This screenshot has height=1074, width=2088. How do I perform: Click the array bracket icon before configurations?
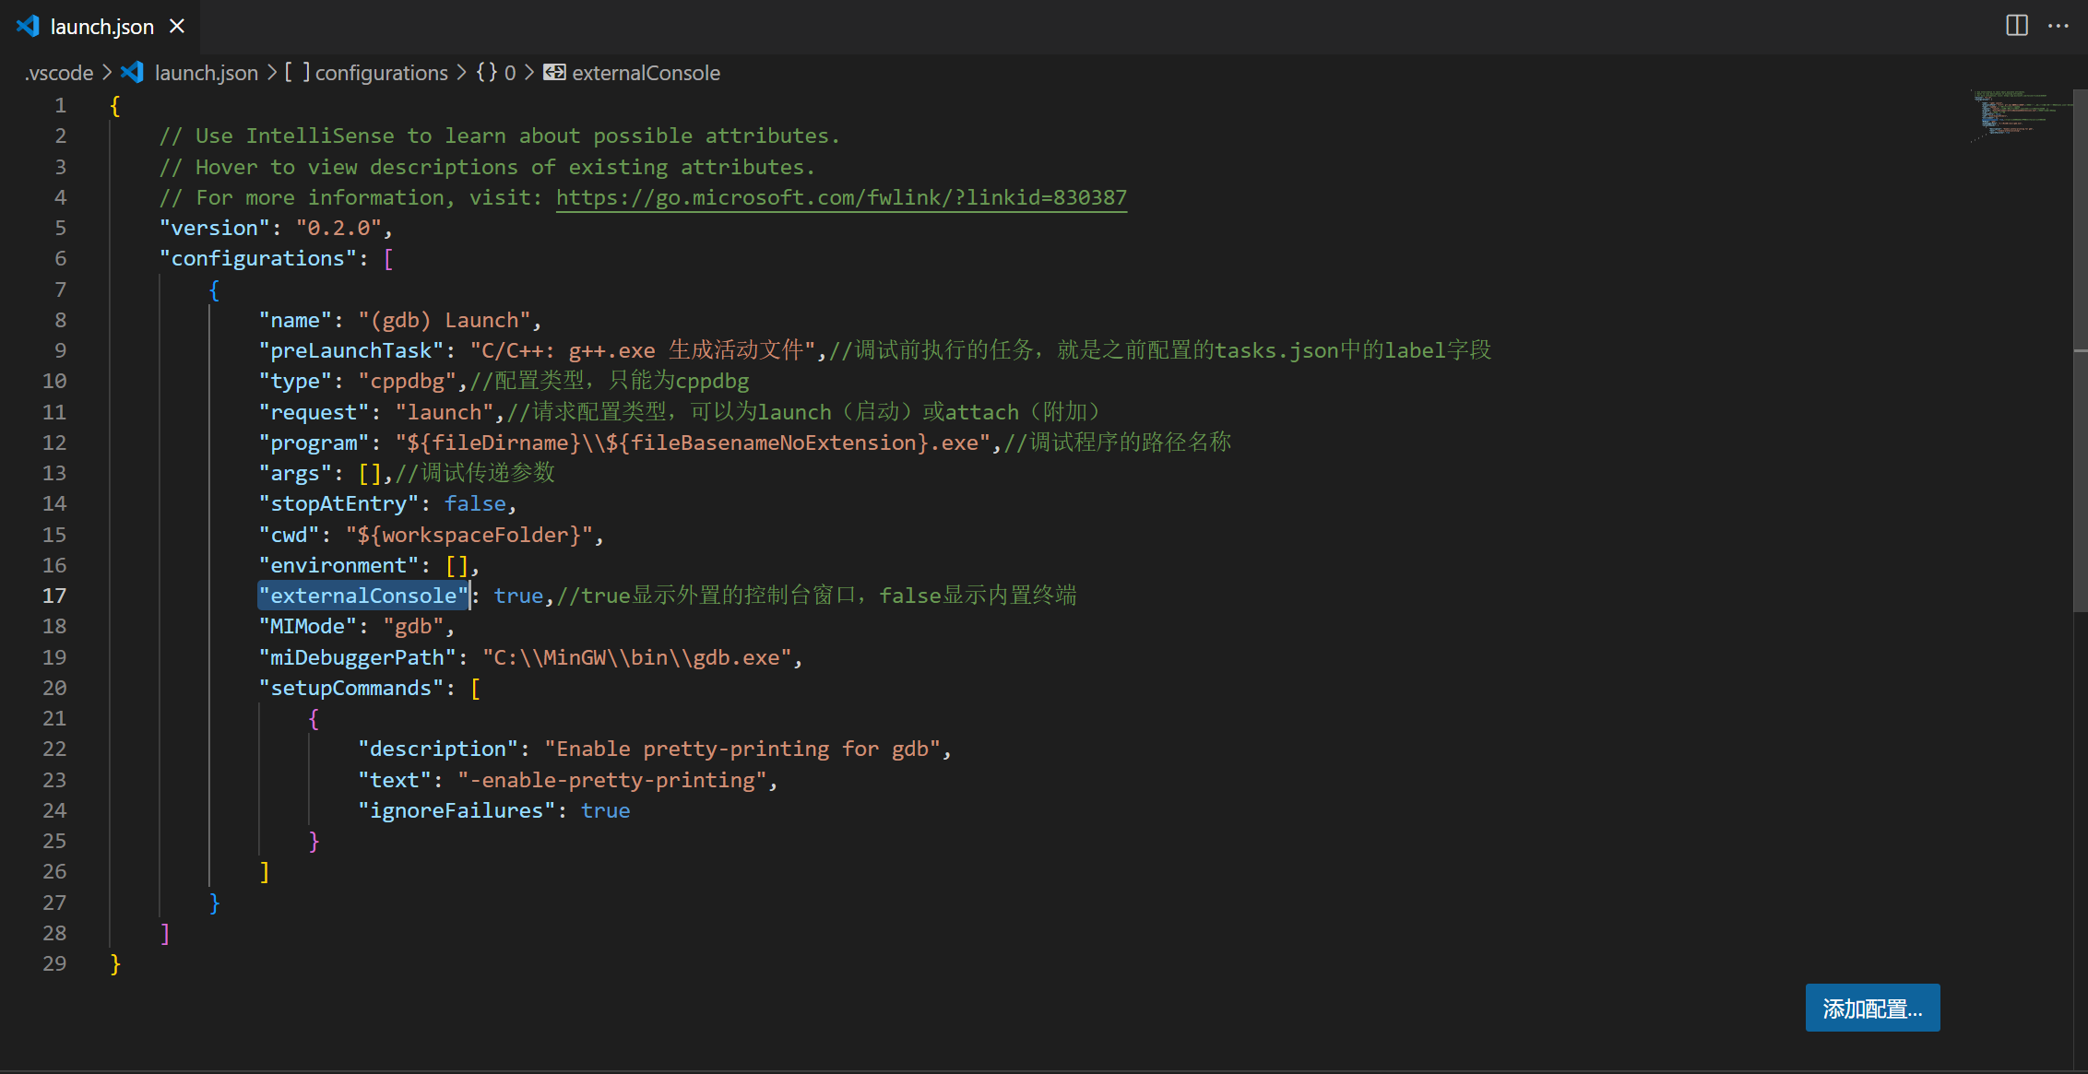tap(297, 73)
